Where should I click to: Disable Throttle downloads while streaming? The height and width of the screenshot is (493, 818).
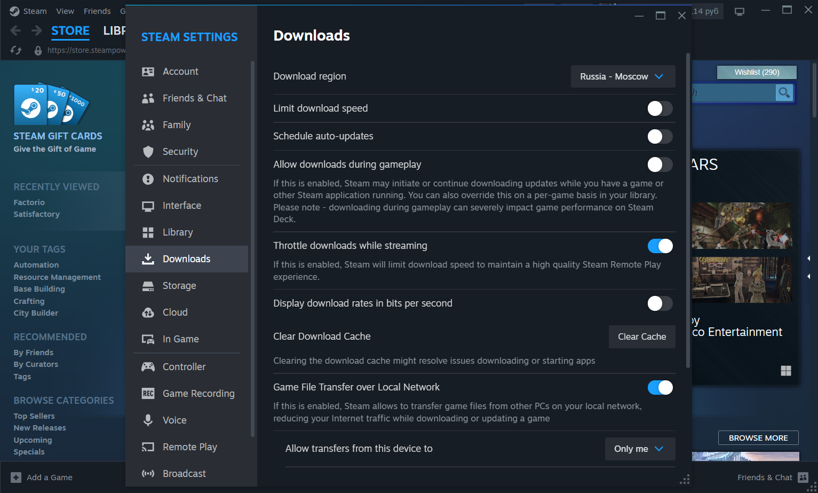pos(660,246)
